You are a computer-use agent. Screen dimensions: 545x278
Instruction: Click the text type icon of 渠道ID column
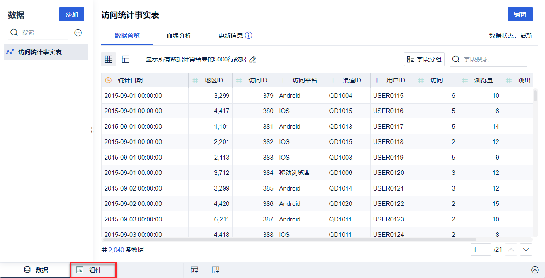[x=333, y=80]
